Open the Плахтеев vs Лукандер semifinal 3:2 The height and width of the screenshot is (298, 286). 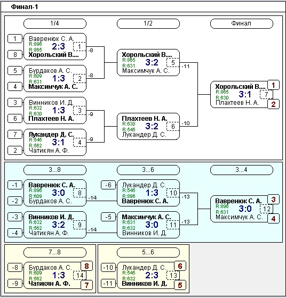(x=148, y=127)
